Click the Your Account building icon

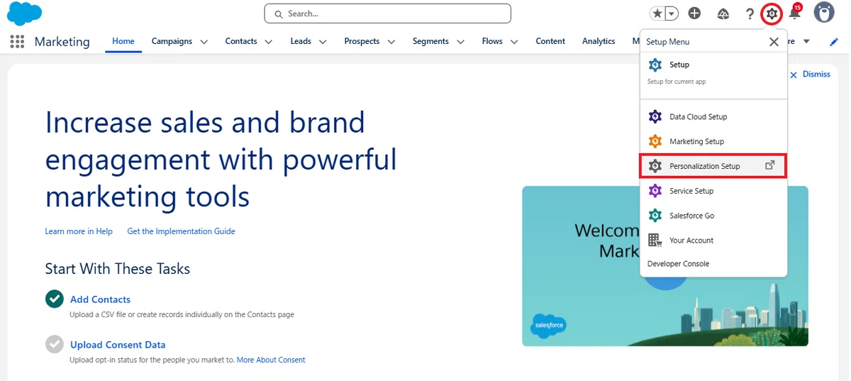click(655, 241)
